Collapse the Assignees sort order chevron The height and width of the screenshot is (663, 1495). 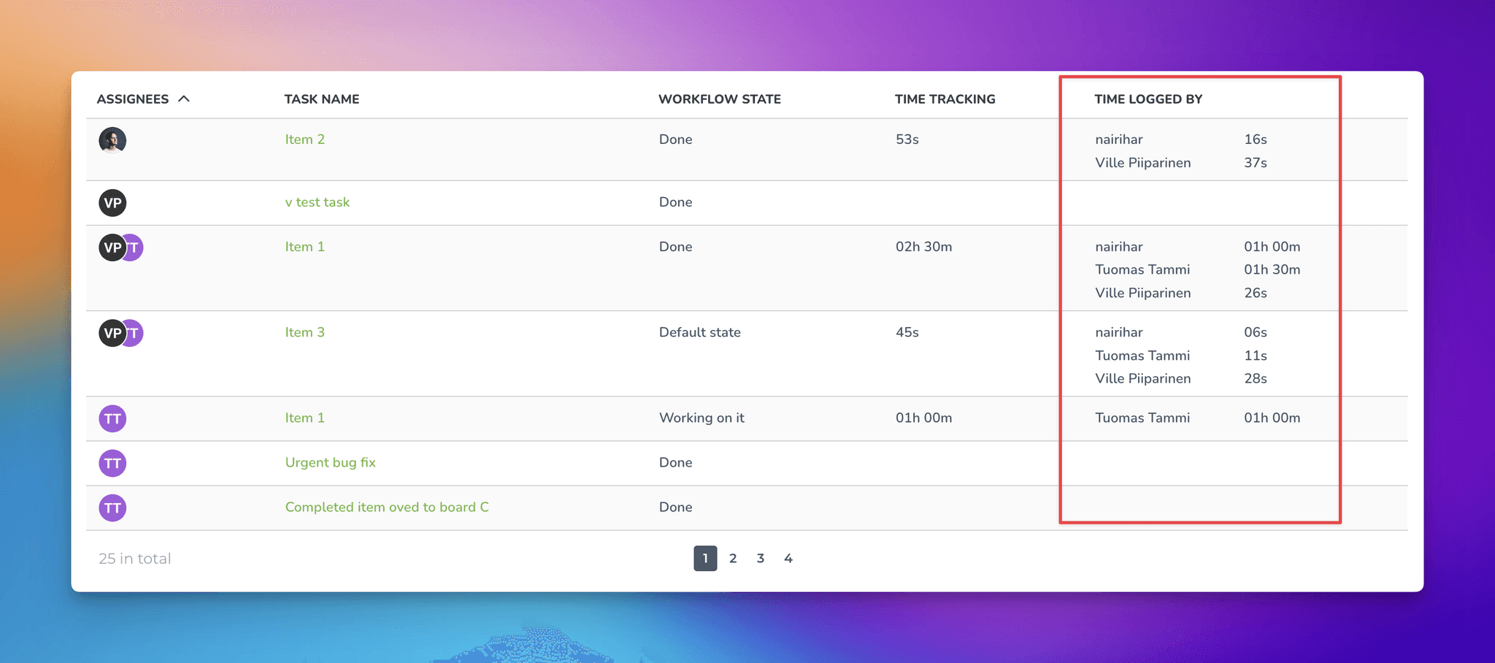coord(185,99)
